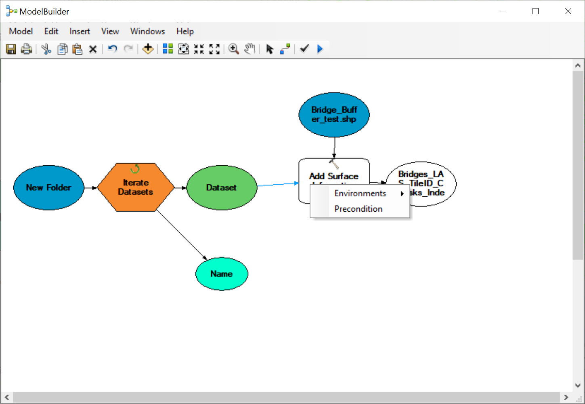Select the Validate Entire Model checkmark icon

point(304,48)
